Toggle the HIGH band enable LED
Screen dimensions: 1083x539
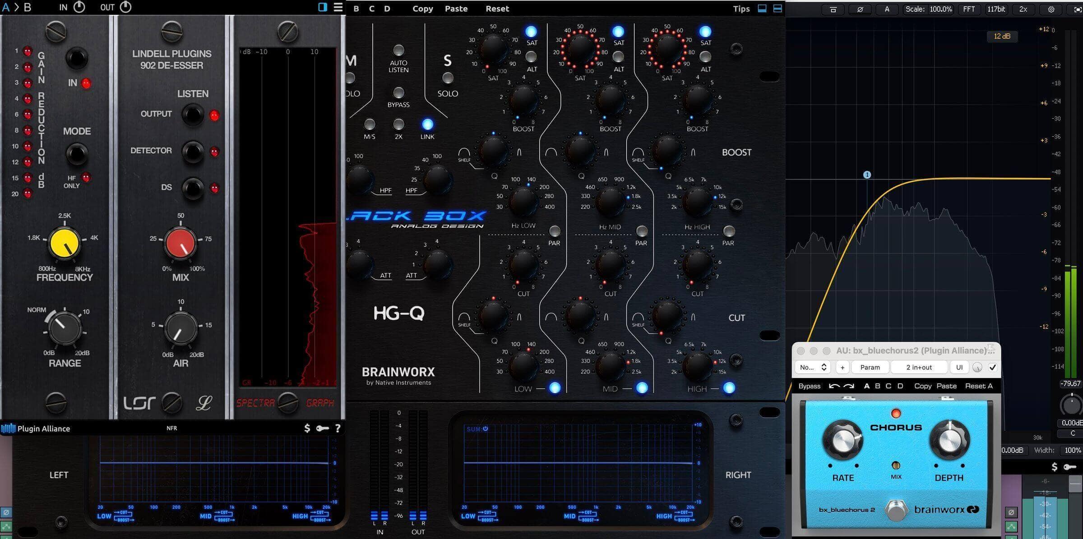[x=729, y=388]
